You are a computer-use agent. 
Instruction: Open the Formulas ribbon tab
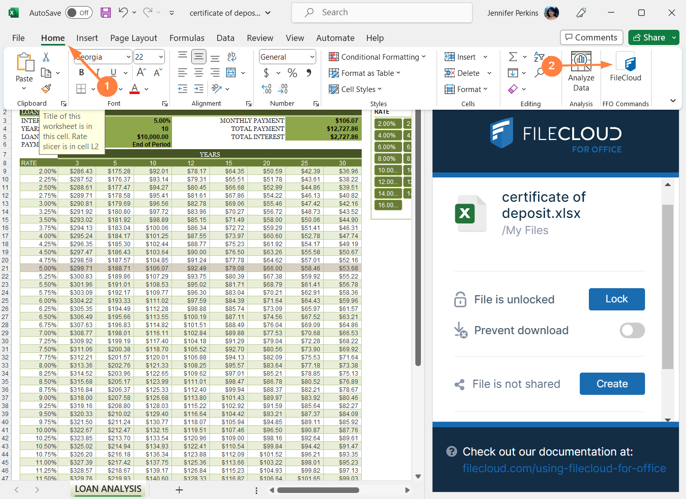(x=187, y=38)
